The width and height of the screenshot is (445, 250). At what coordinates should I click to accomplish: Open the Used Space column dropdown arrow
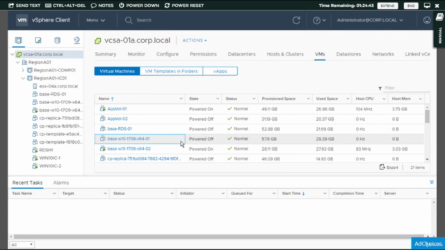pos(348,99)
